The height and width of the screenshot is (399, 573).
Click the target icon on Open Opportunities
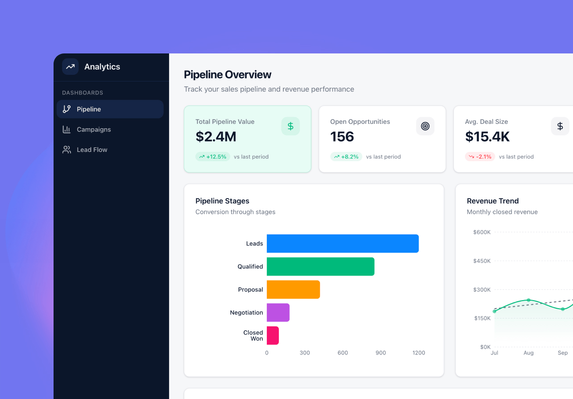(425, 126)
